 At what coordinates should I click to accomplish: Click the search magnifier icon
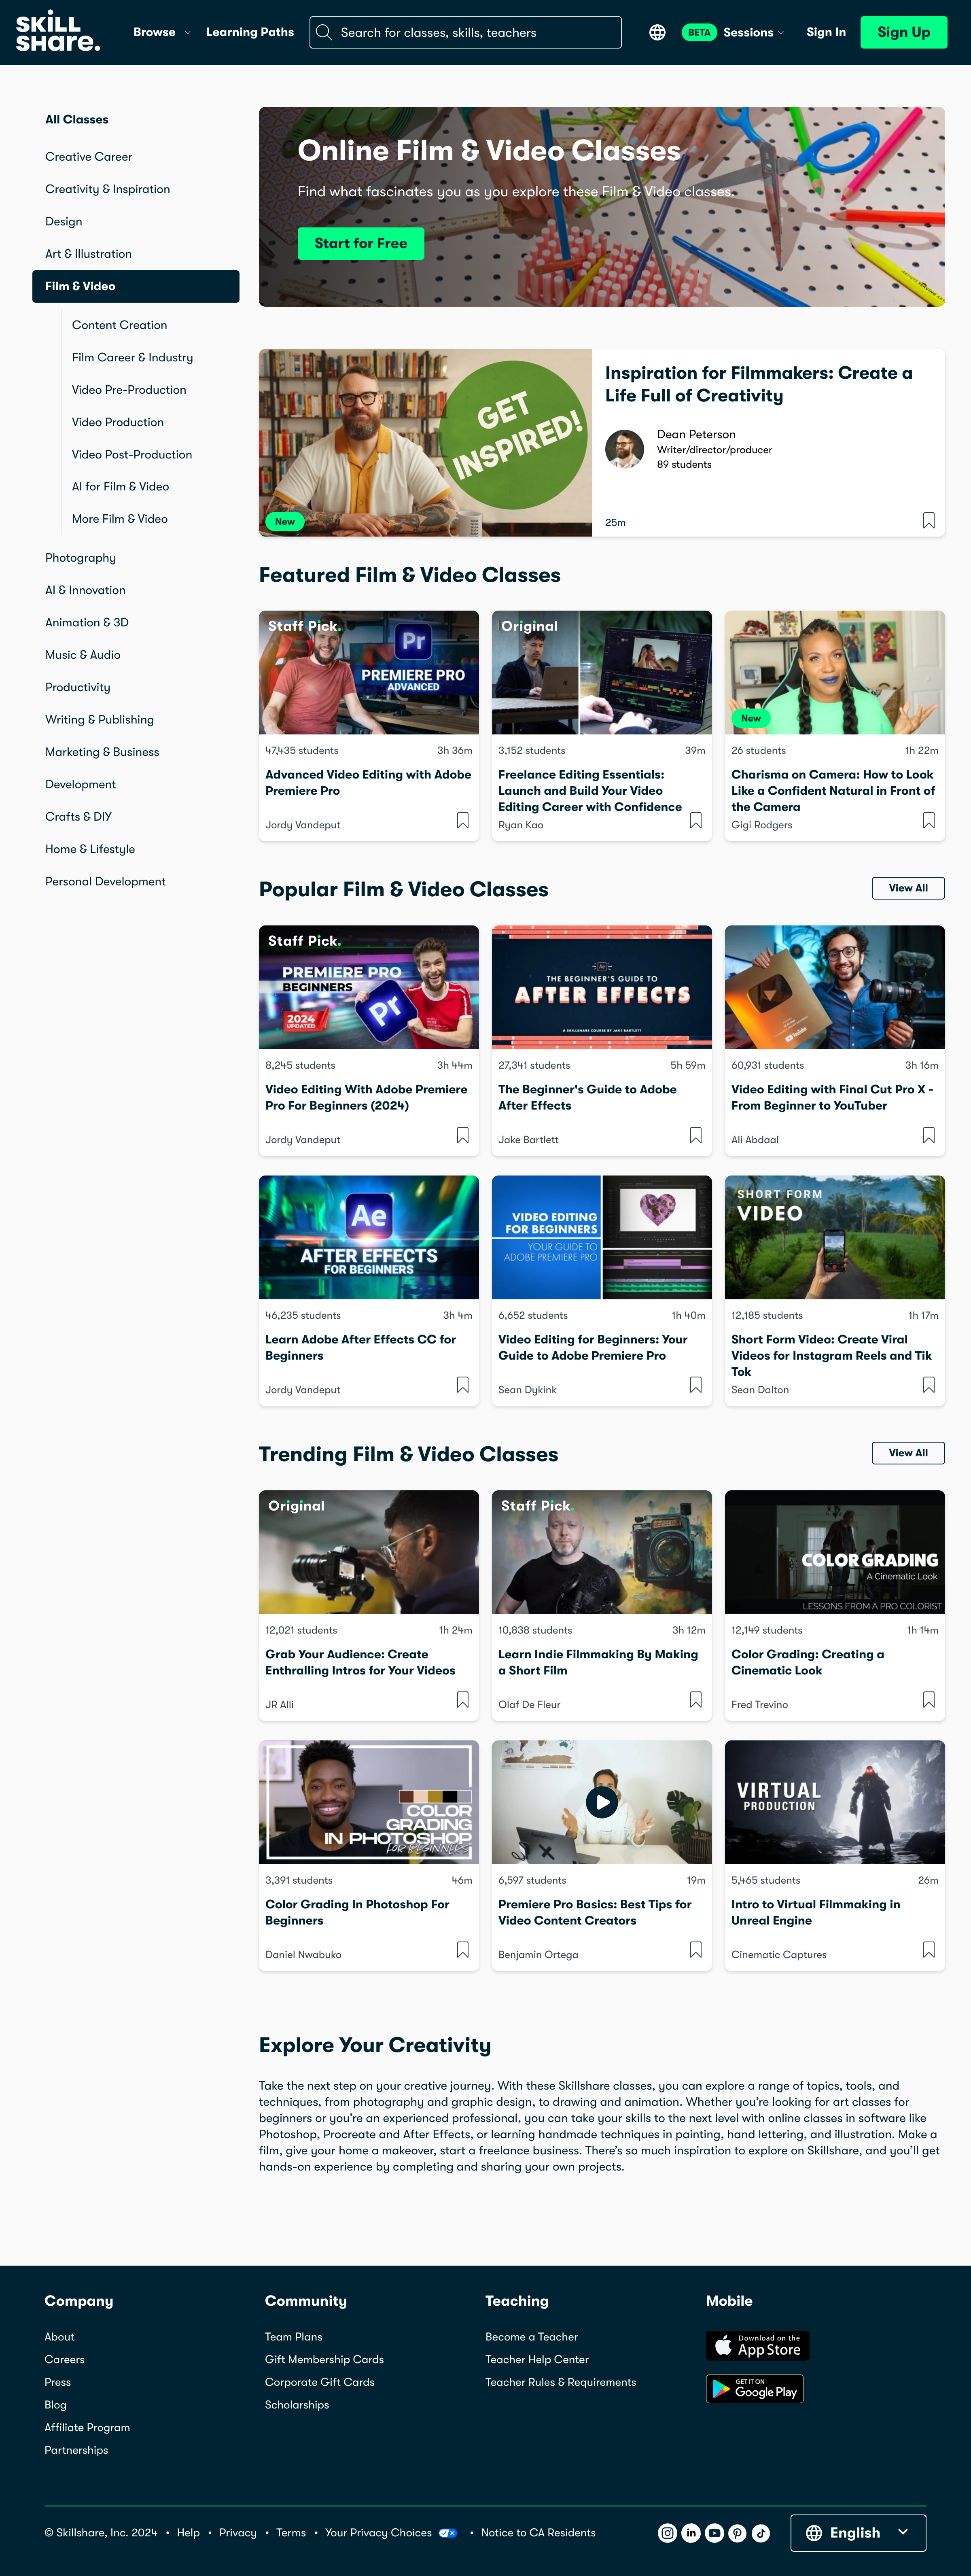click(x=324, y=32)
